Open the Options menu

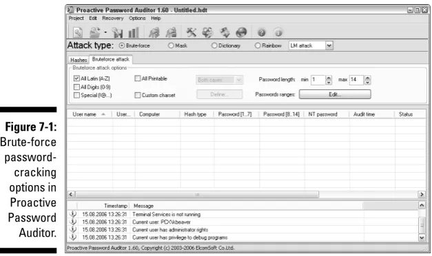pyautogui.click(x=137, y=18)
